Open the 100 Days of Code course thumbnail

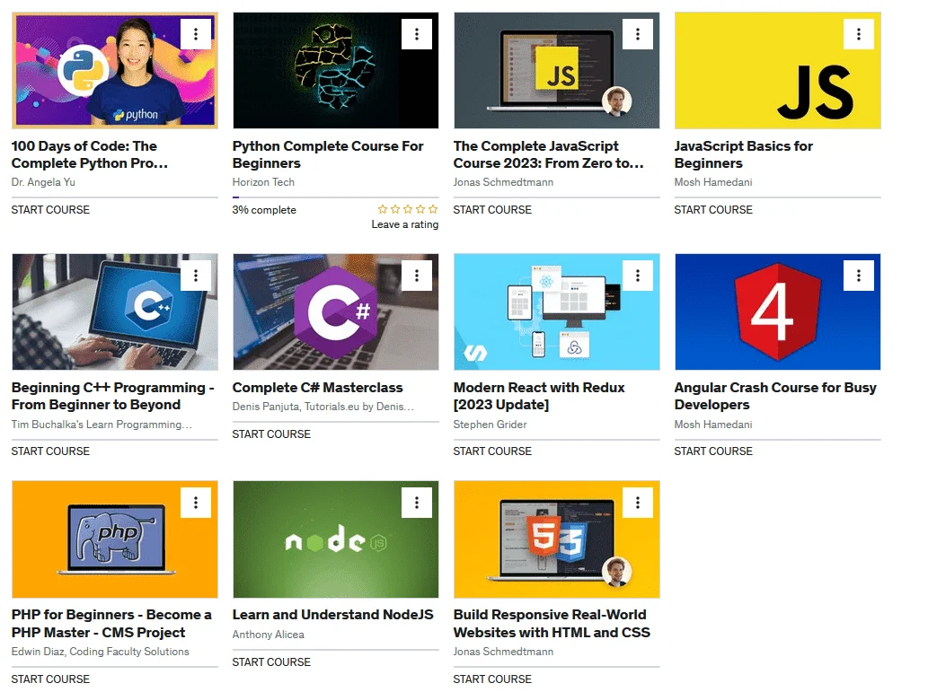[x=115, y=70]
